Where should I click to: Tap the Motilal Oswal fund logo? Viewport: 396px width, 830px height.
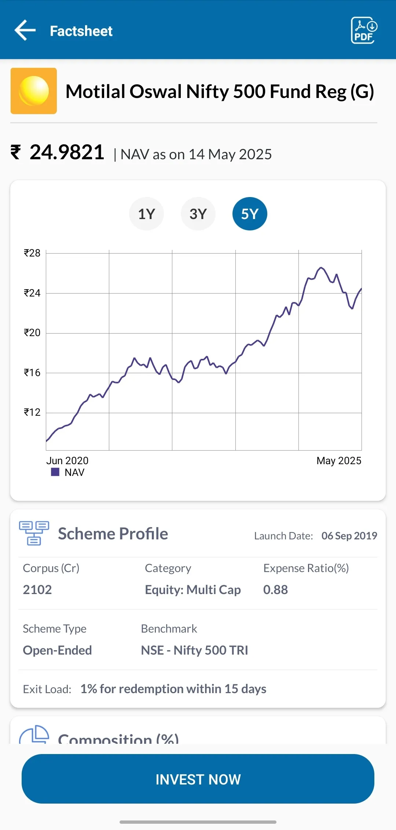pos(34,91)
